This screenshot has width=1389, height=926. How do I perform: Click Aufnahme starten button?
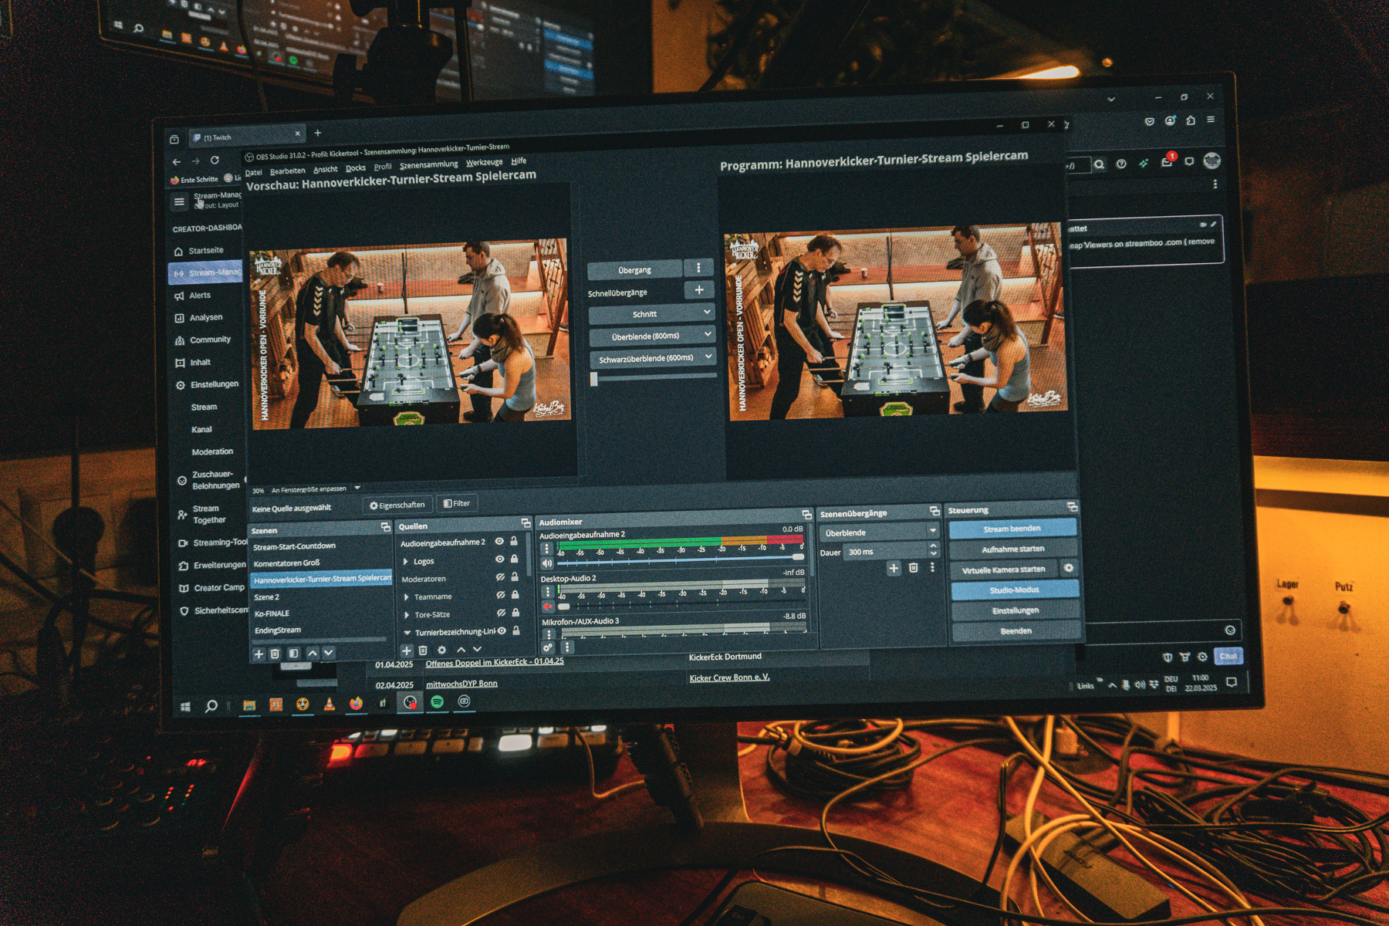pyautogui.click(x=1013, y=549)
